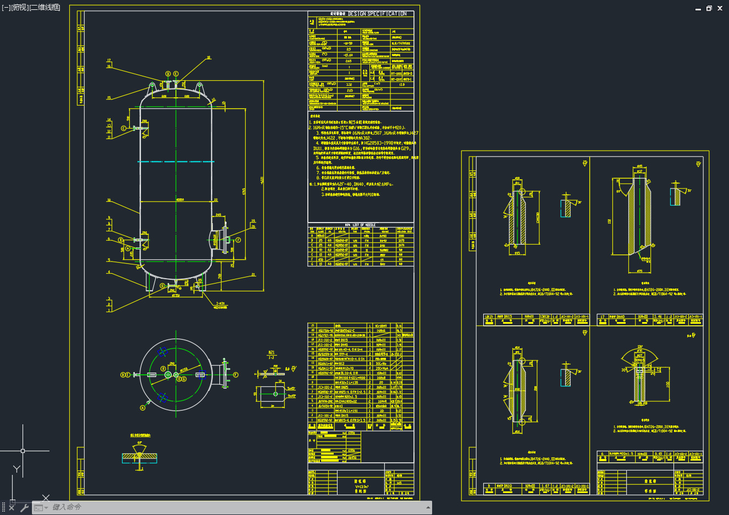Screen dimensions: 729x515
Task: Close the command line window
Action: coord(12,508)
